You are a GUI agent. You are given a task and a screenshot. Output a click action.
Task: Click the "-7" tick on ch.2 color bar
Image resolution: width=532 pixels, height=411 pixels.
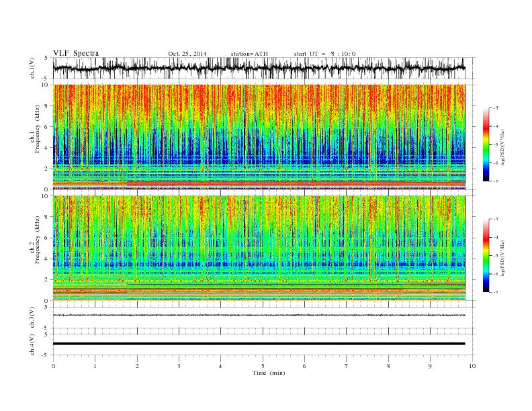pos(496,292)
